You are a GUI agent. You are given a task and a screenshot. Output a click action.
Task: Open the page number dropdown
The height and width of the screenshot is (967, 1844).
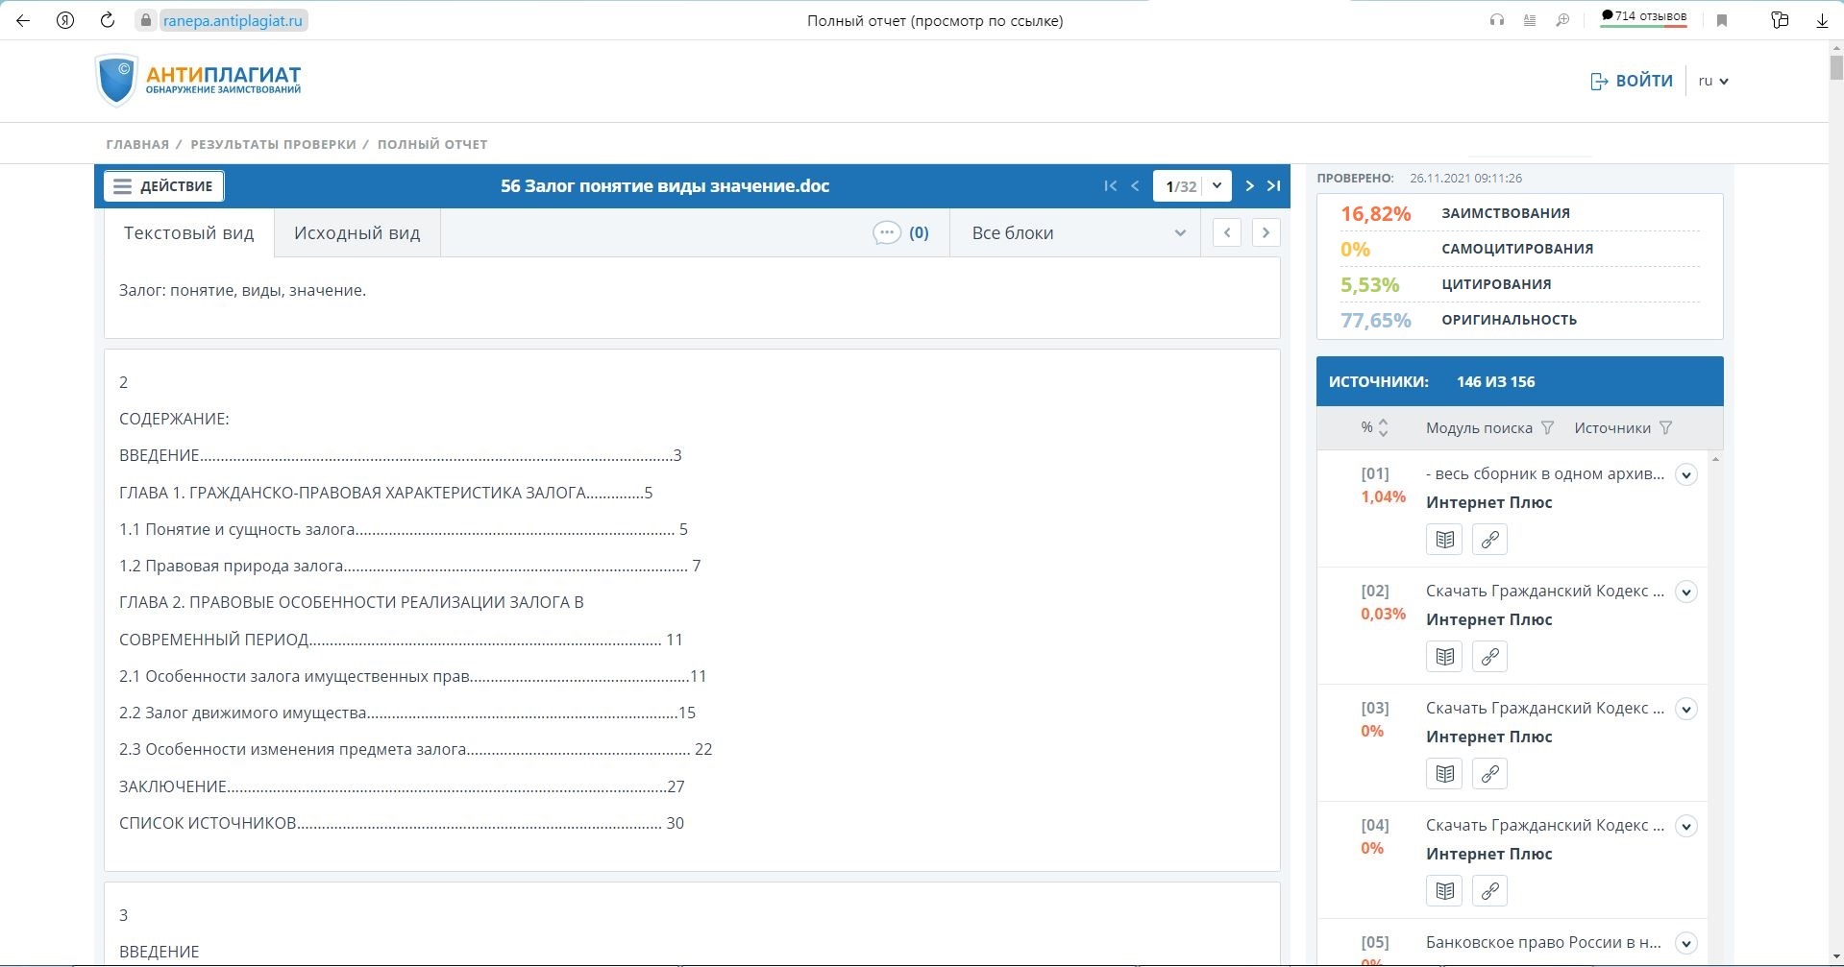pyautogui.click(x=1217, y=186)
